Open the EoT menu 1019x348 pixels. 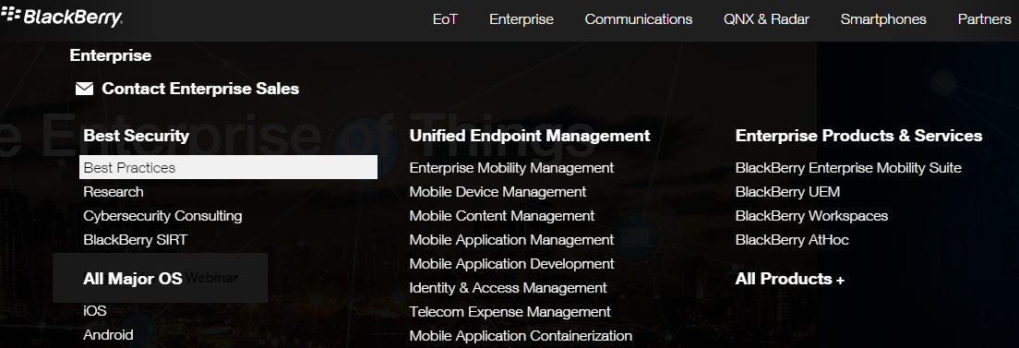click(445, 19)
